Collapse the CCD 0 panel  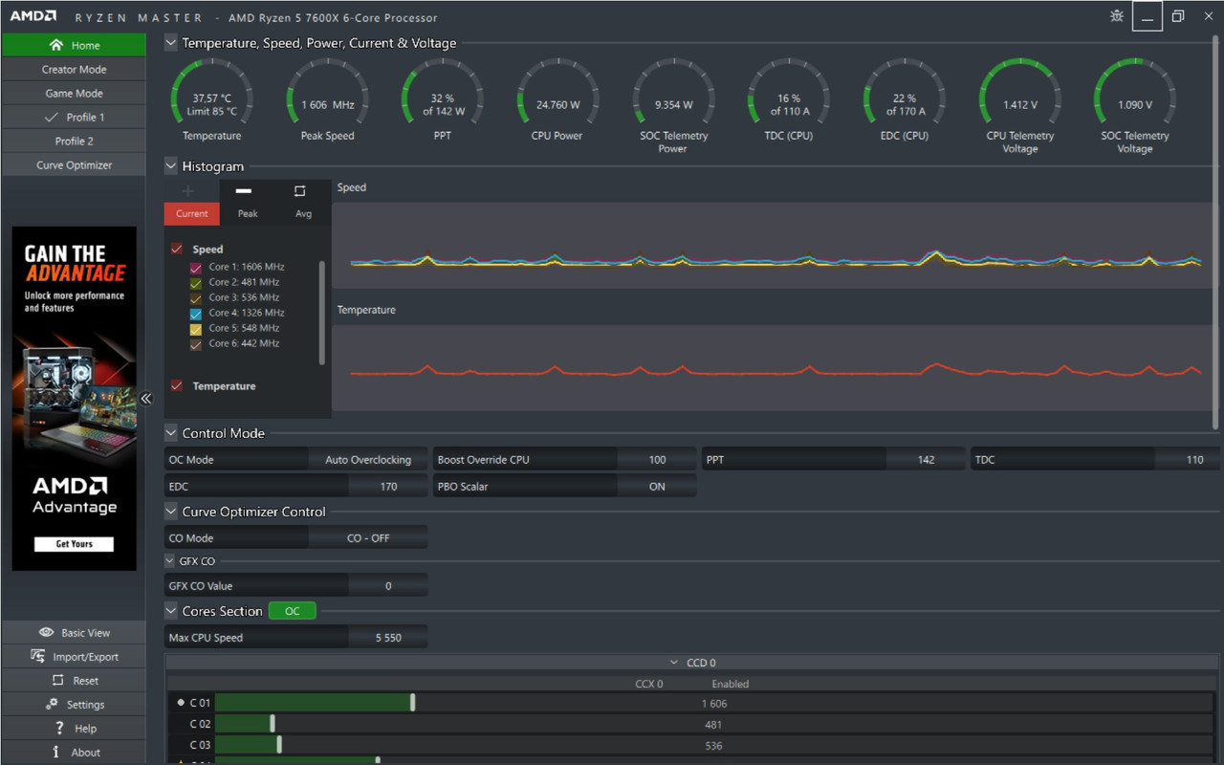pos(675,663)
